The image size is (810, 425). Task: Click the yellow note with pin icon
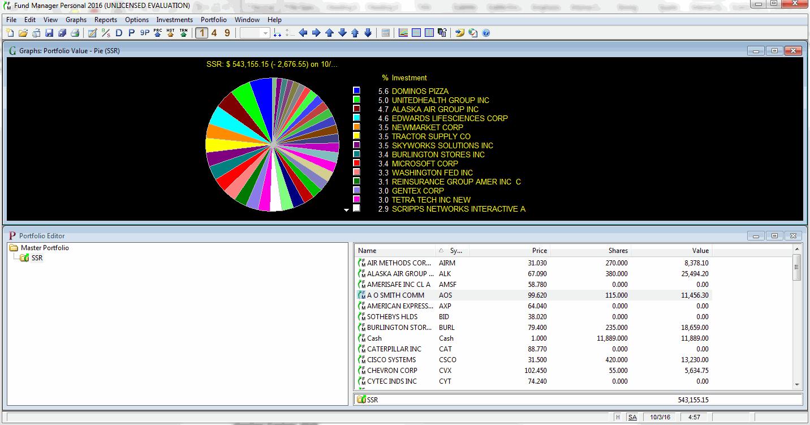click(x=460, y=33)
